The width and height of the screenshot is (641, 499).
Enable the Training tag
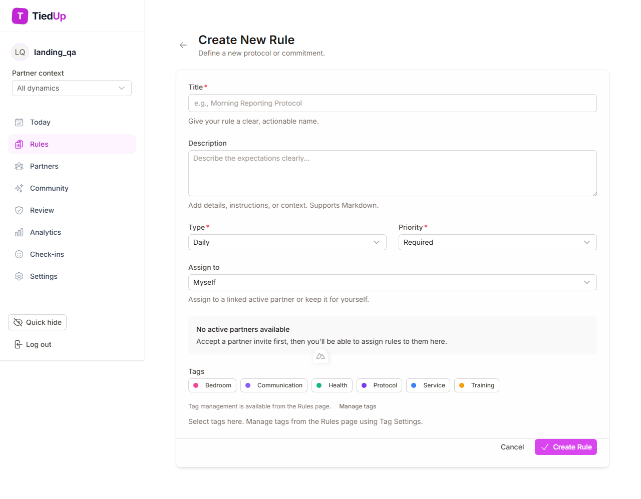coord(476,385)
